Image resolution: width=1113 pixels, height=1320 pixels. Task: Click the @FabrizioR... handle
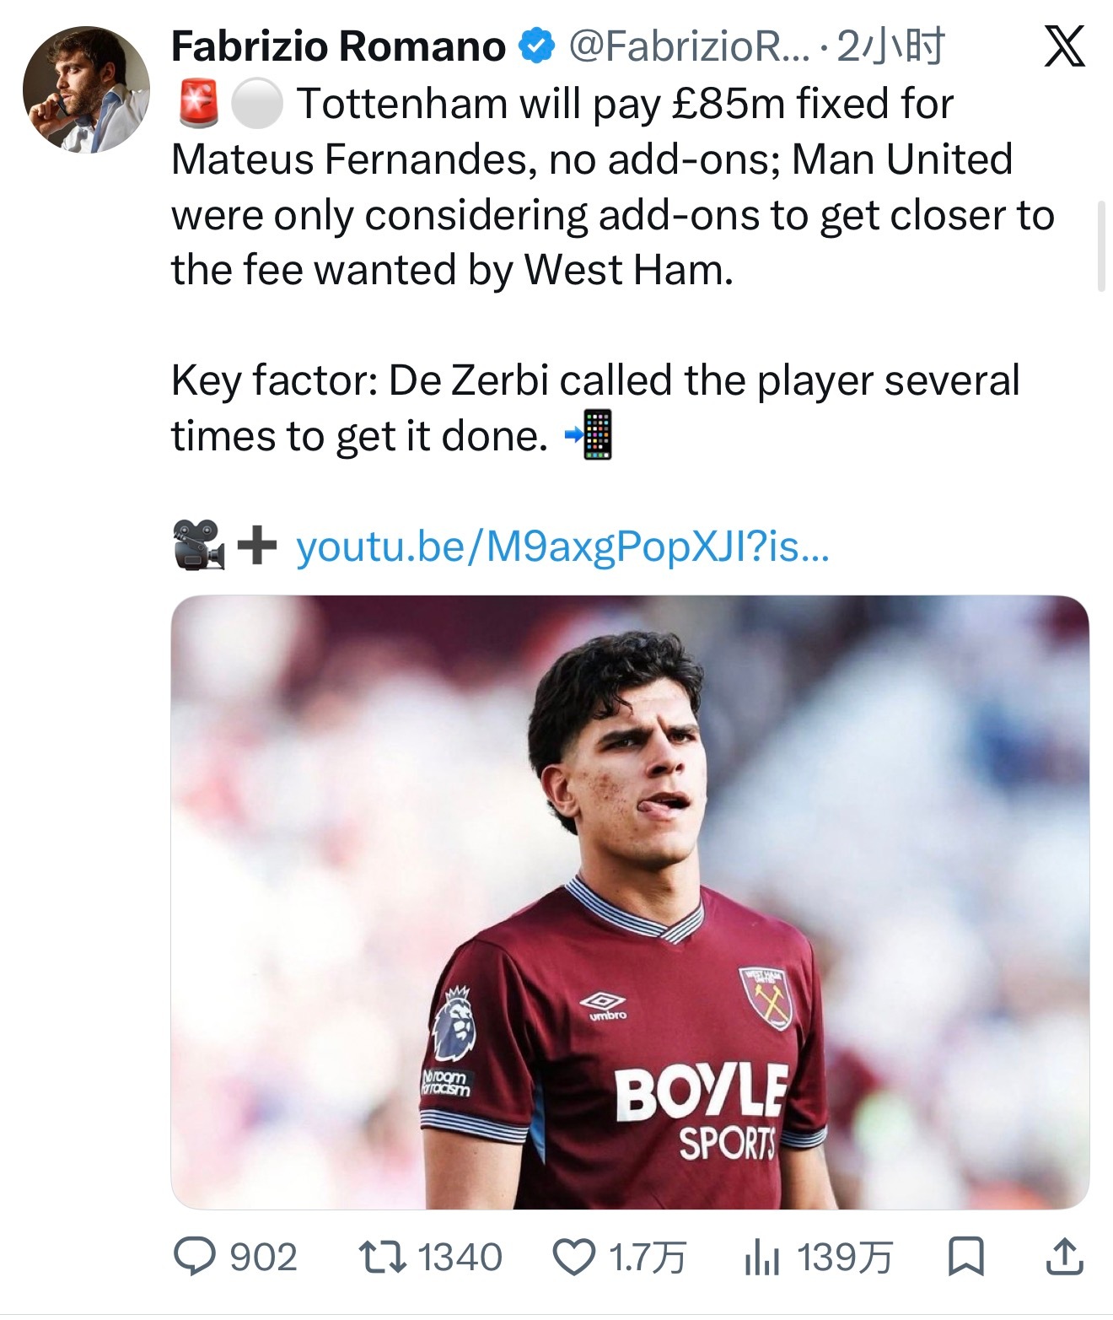pyautogui.click(x=689, y=46)
